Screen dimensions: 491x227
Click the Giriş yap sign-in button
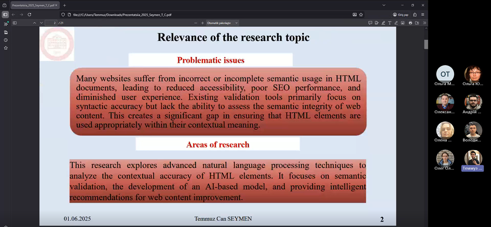(x=400, y=15)
